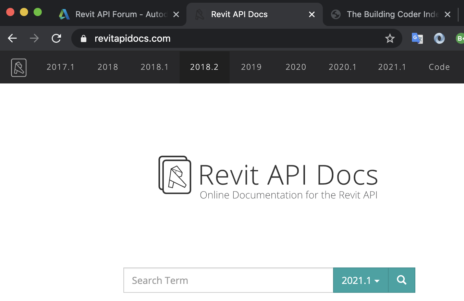Click the URL in the address bar
464x301 pixels.
(x=133, y=38)
